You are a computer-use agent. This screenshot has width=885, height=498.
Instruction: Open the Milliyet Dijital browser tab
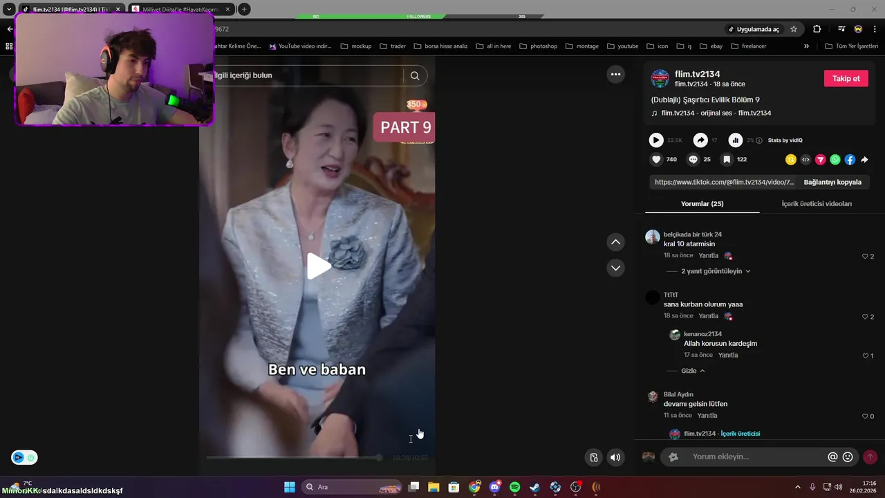tap(181, 9)
